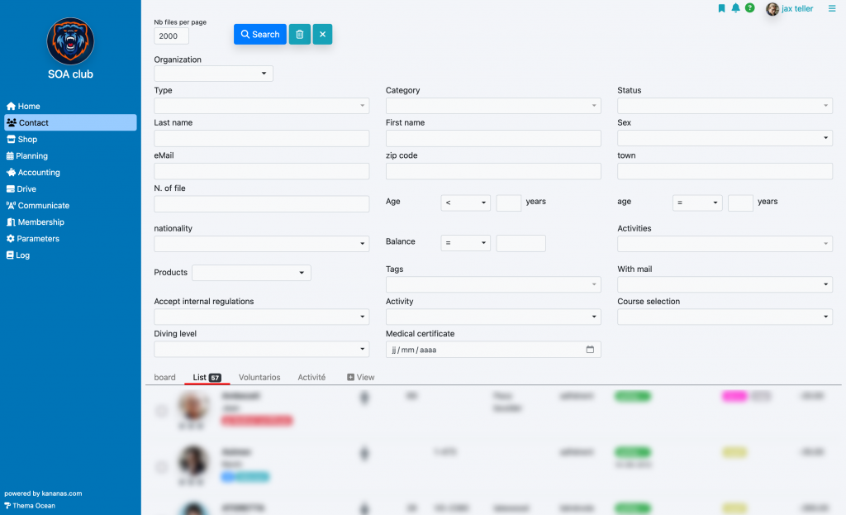
Task: Expand the Tags dropdown
Action: 493,284
